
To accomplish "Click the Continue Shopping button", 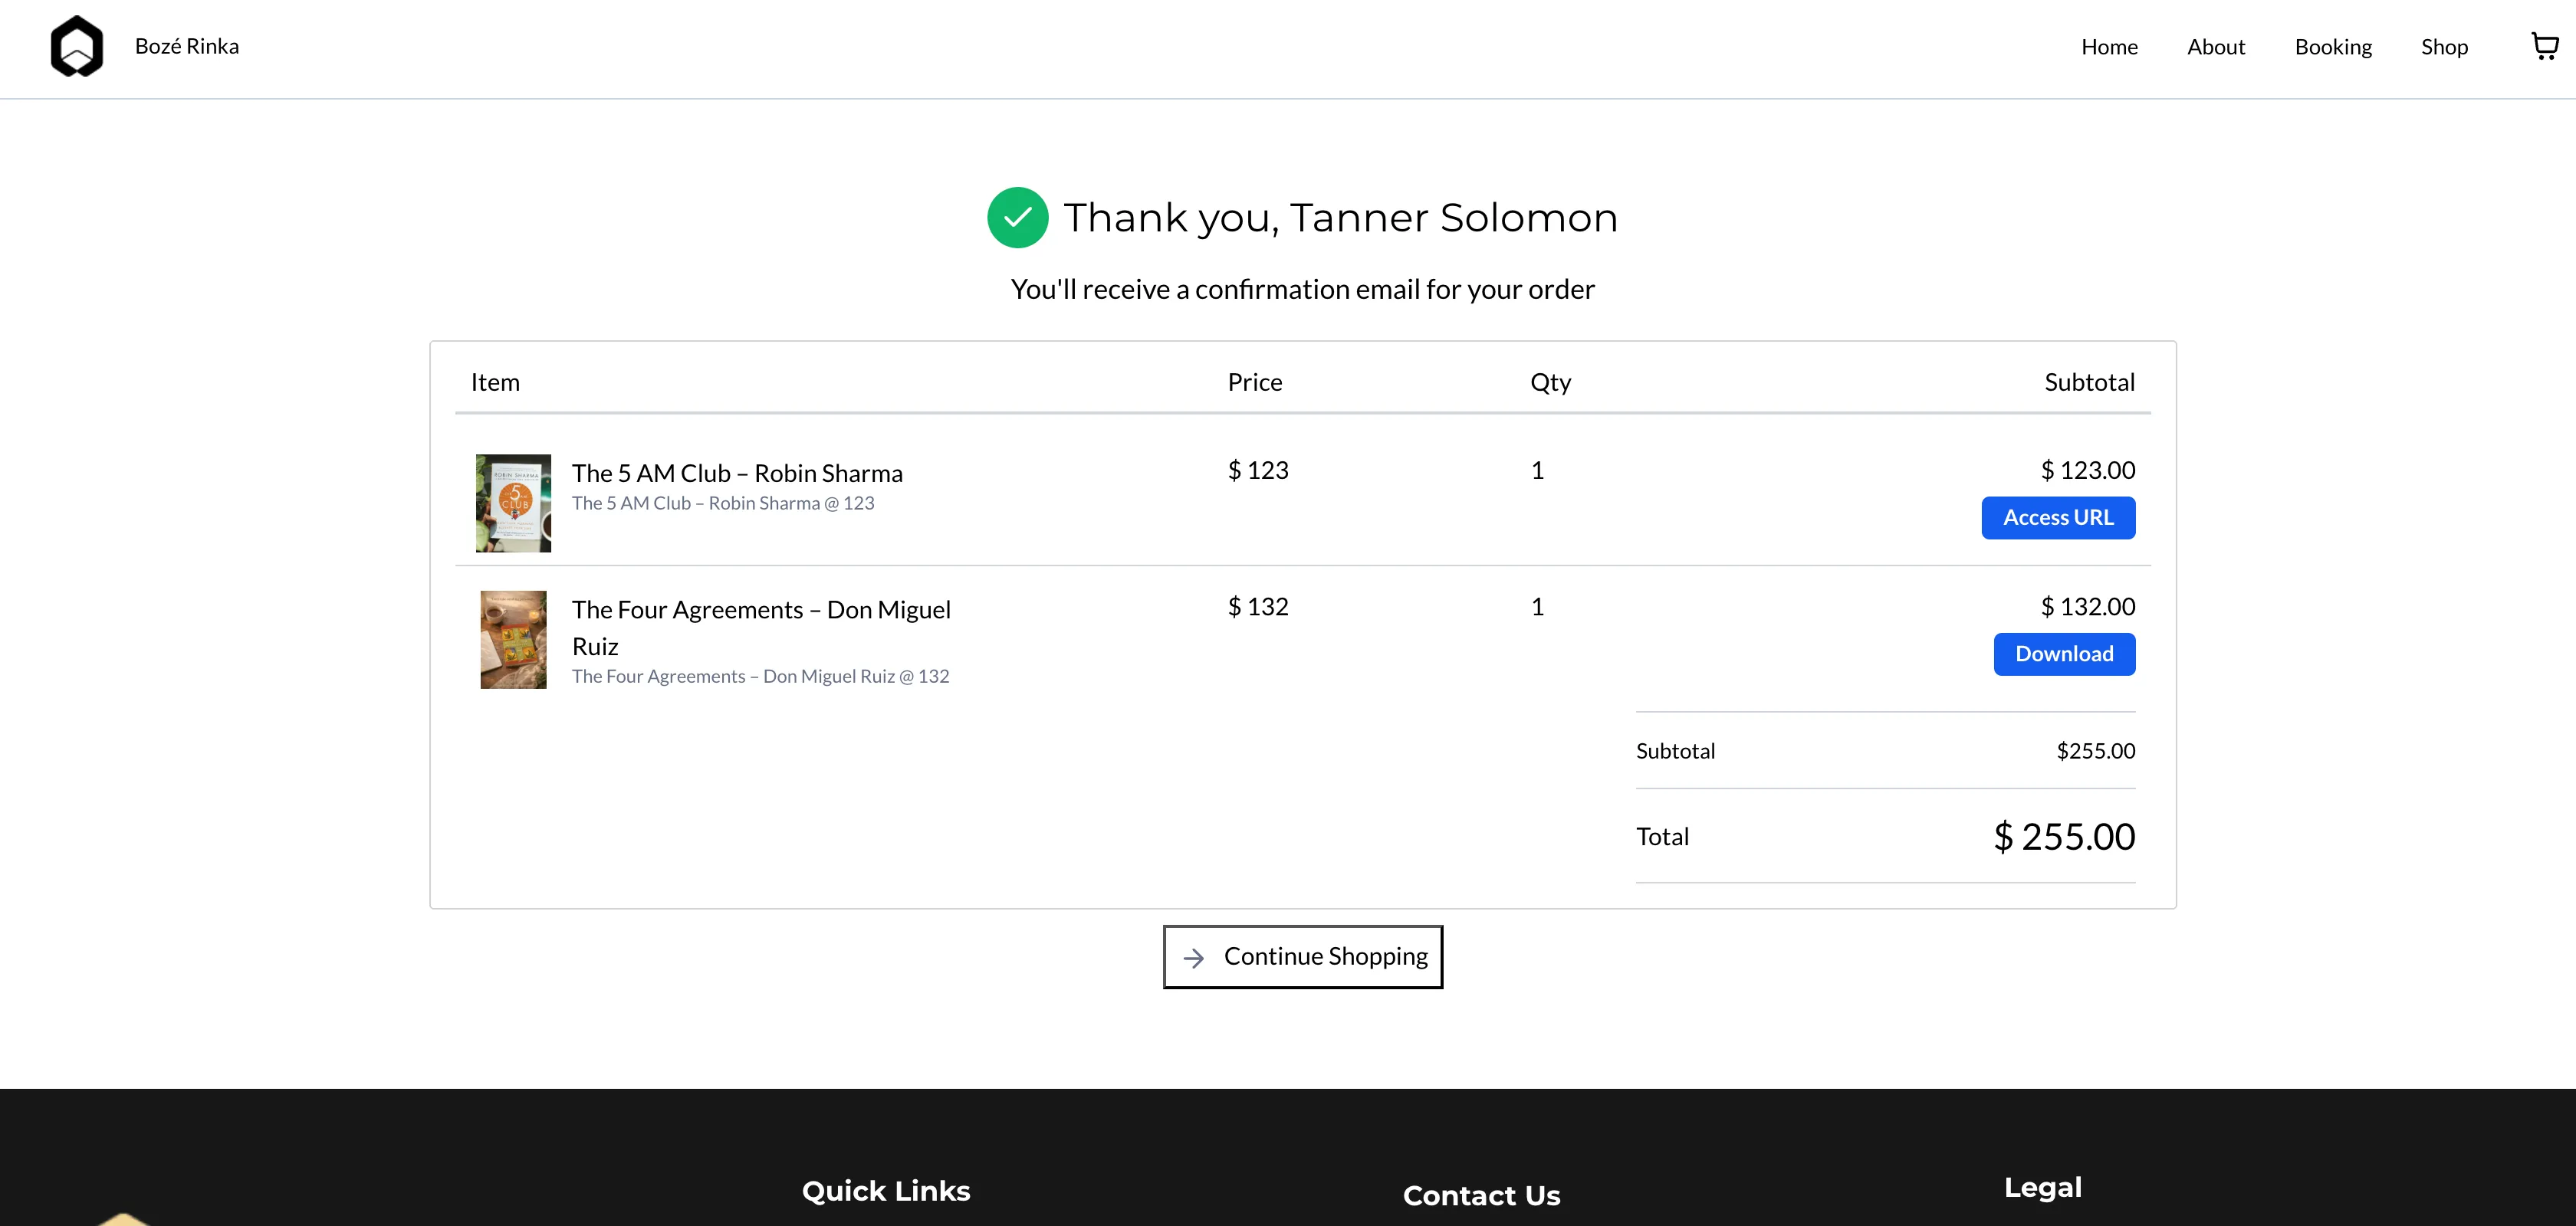I will [1302, 956].
